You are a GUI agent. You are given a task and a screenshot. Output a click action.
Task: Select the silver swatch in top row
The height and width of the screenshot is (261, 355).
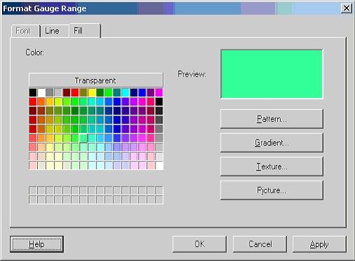coord(58,92)
